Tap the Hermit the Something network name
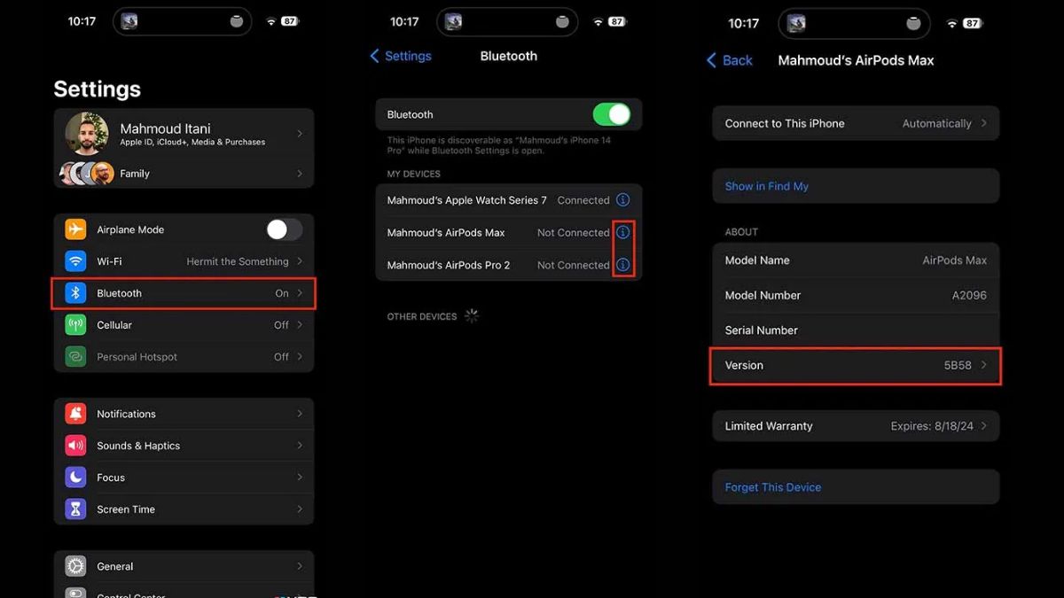1064x598 pixels. pos(238,261)
